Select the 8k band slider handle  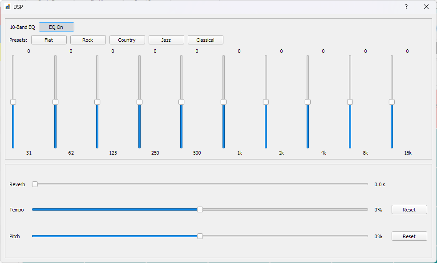point(349,102)
